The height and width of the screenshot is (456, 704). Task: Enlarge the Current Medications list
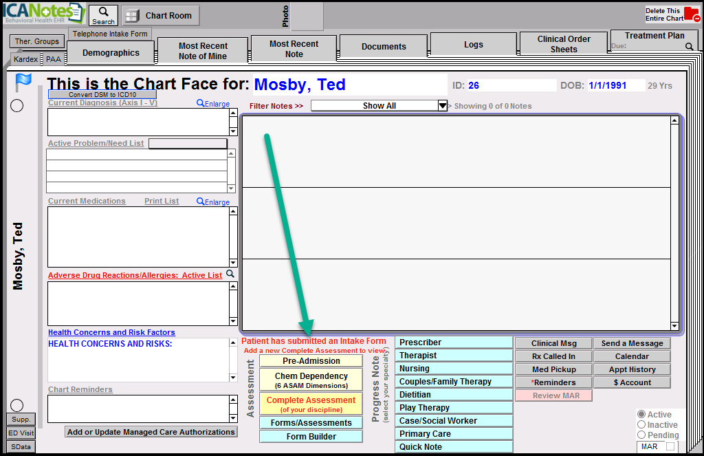(x=213, y=202)
